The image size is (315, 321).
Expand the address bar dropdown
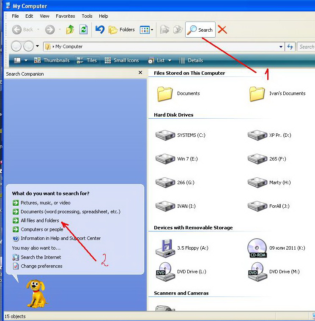[x=281, y=47]
